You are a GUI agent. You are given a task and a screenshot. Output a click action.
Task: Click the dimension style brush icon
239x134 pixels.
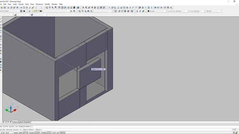tap(15, 15)
